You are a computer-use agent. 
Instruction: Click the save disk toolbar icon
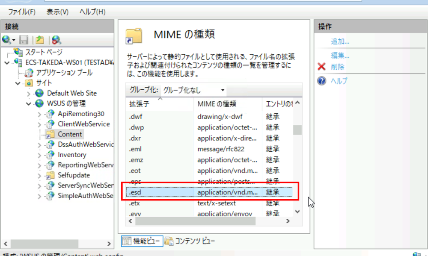pos(24,40)
